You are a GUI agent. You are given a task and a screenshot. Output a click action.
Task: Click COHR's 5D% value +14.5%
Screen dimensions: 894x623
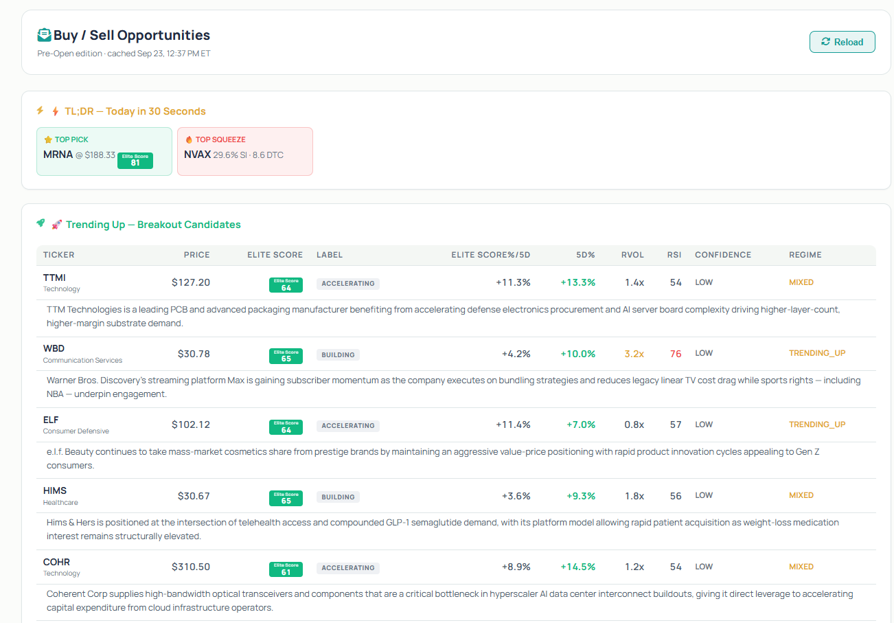point(578,567)
